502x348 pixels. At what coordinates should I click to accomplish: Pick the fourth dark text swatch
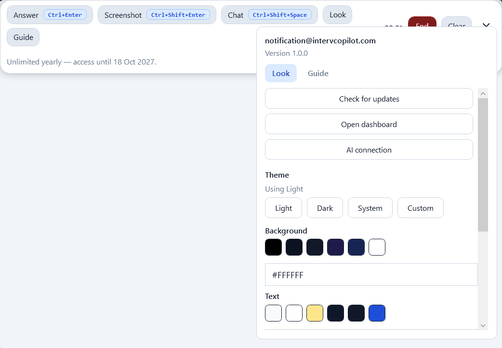coord(335,313)
